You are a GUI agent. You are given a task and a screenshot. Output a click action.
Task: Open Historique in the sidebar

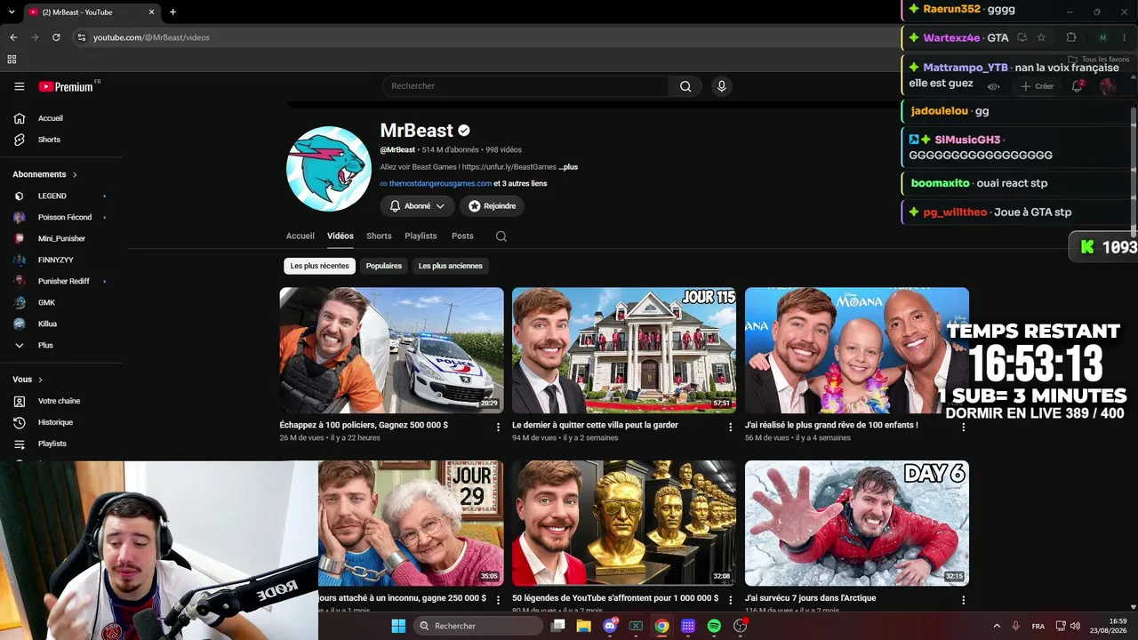(x=55, y=422)
